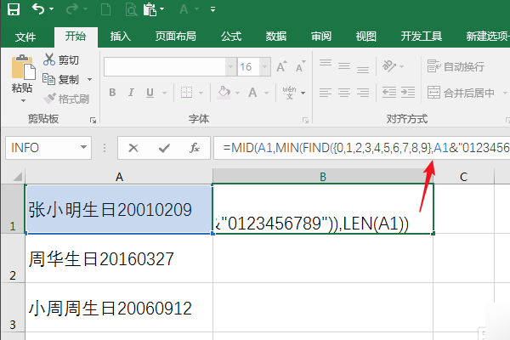
Task: Click the Decrease Font Size icon
Action: (x=301, y=66)
